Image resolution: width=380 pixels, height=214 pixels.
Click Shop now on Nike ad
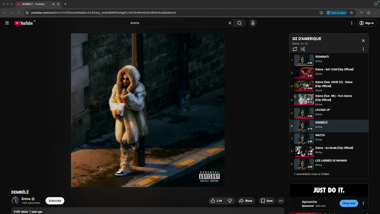pyautogui.click(x=349, y=203)
